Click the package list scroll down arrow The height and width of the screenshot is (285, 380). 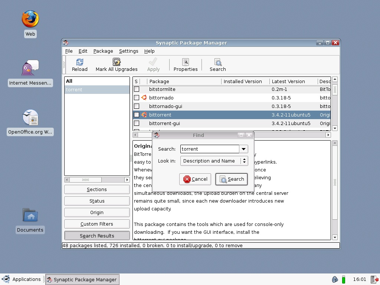[x=335, y=128]
